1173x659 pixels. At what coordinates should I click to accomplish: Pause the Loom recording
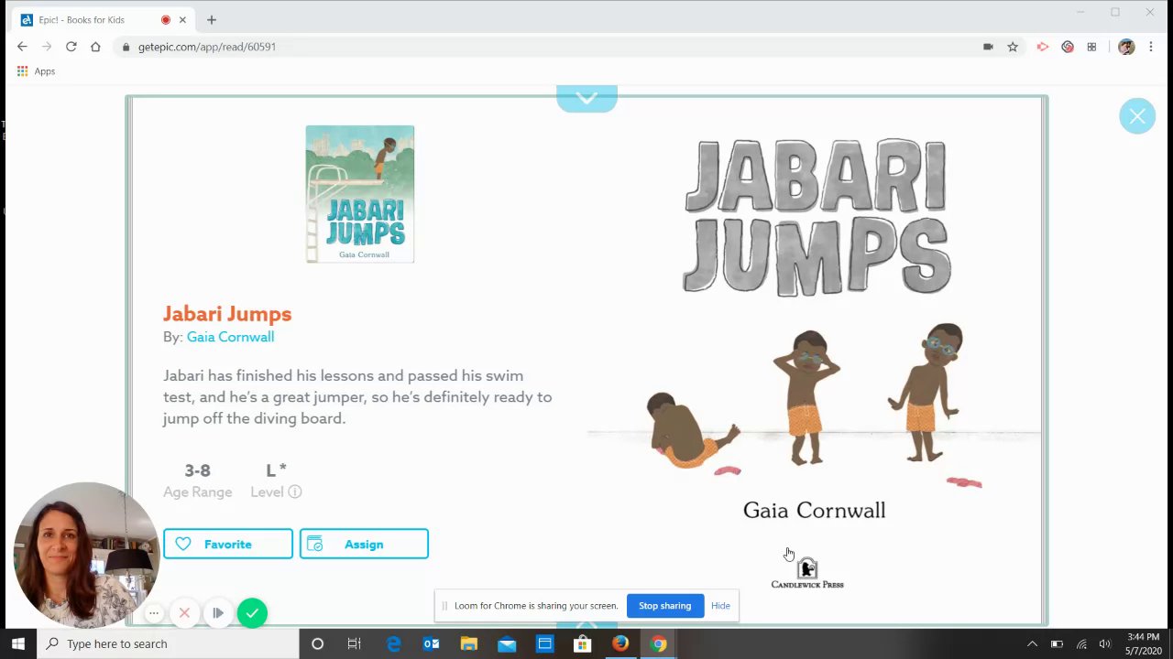point(217,613)
